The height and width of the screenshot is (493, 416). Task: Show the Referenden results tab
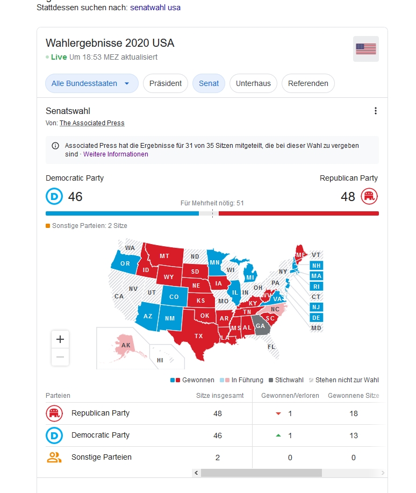click(x=308, y=83)
